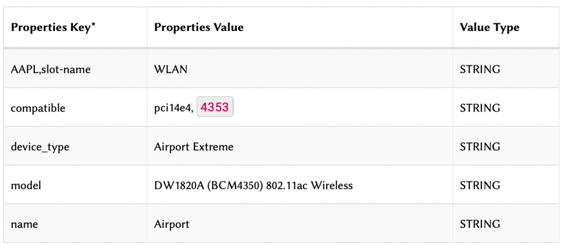This screenshot has width=561, height=245.
Task: Click the pci14e4 text in compatible row
Action: [x=173, y=108]
